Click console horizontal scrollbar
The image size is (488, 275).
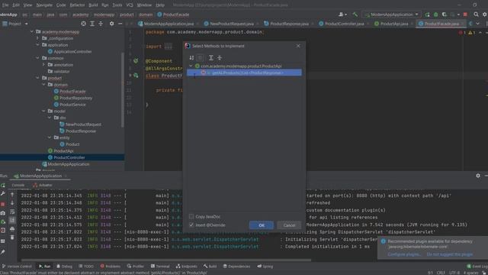[x=166, y=260]
